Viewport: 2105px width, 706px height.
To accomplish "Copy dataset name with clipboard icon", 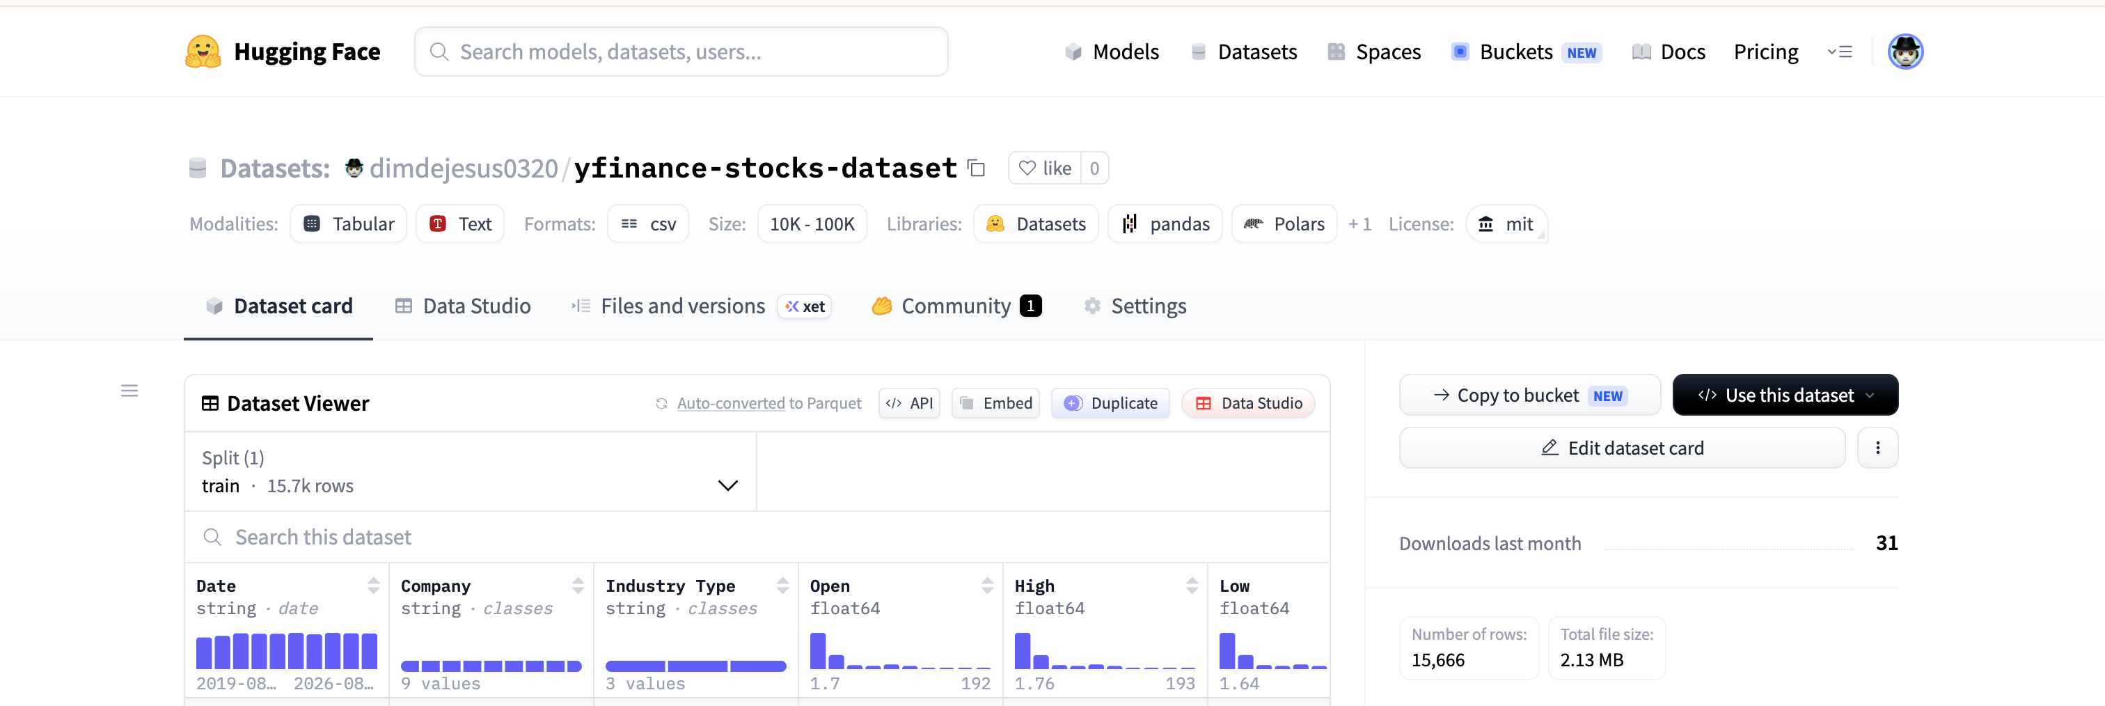I will point(976,168).
